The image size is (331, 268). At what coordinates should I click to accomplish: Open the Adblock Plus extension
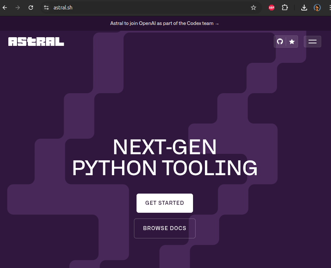tap(272, 8)
